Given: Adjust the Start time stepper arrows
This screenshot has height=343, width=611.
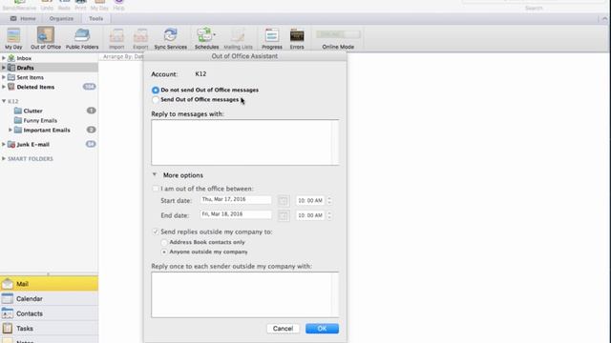Looking at the screenshot, I should (x=329, y=201).
